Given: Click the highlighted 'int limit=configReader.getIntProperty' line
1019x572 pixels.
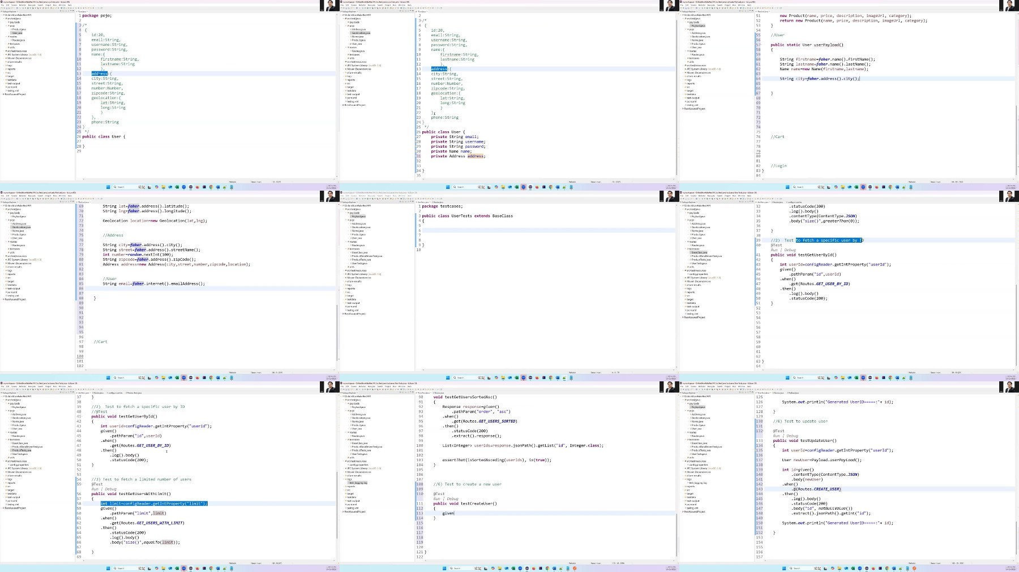Looking at the screenshot, I should (x=153, y=504).
